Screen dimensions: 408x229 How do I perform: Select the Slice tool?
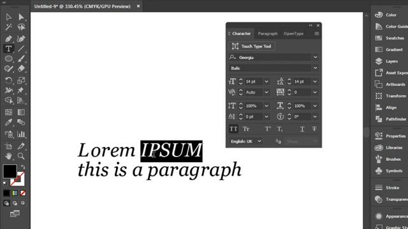21,146
